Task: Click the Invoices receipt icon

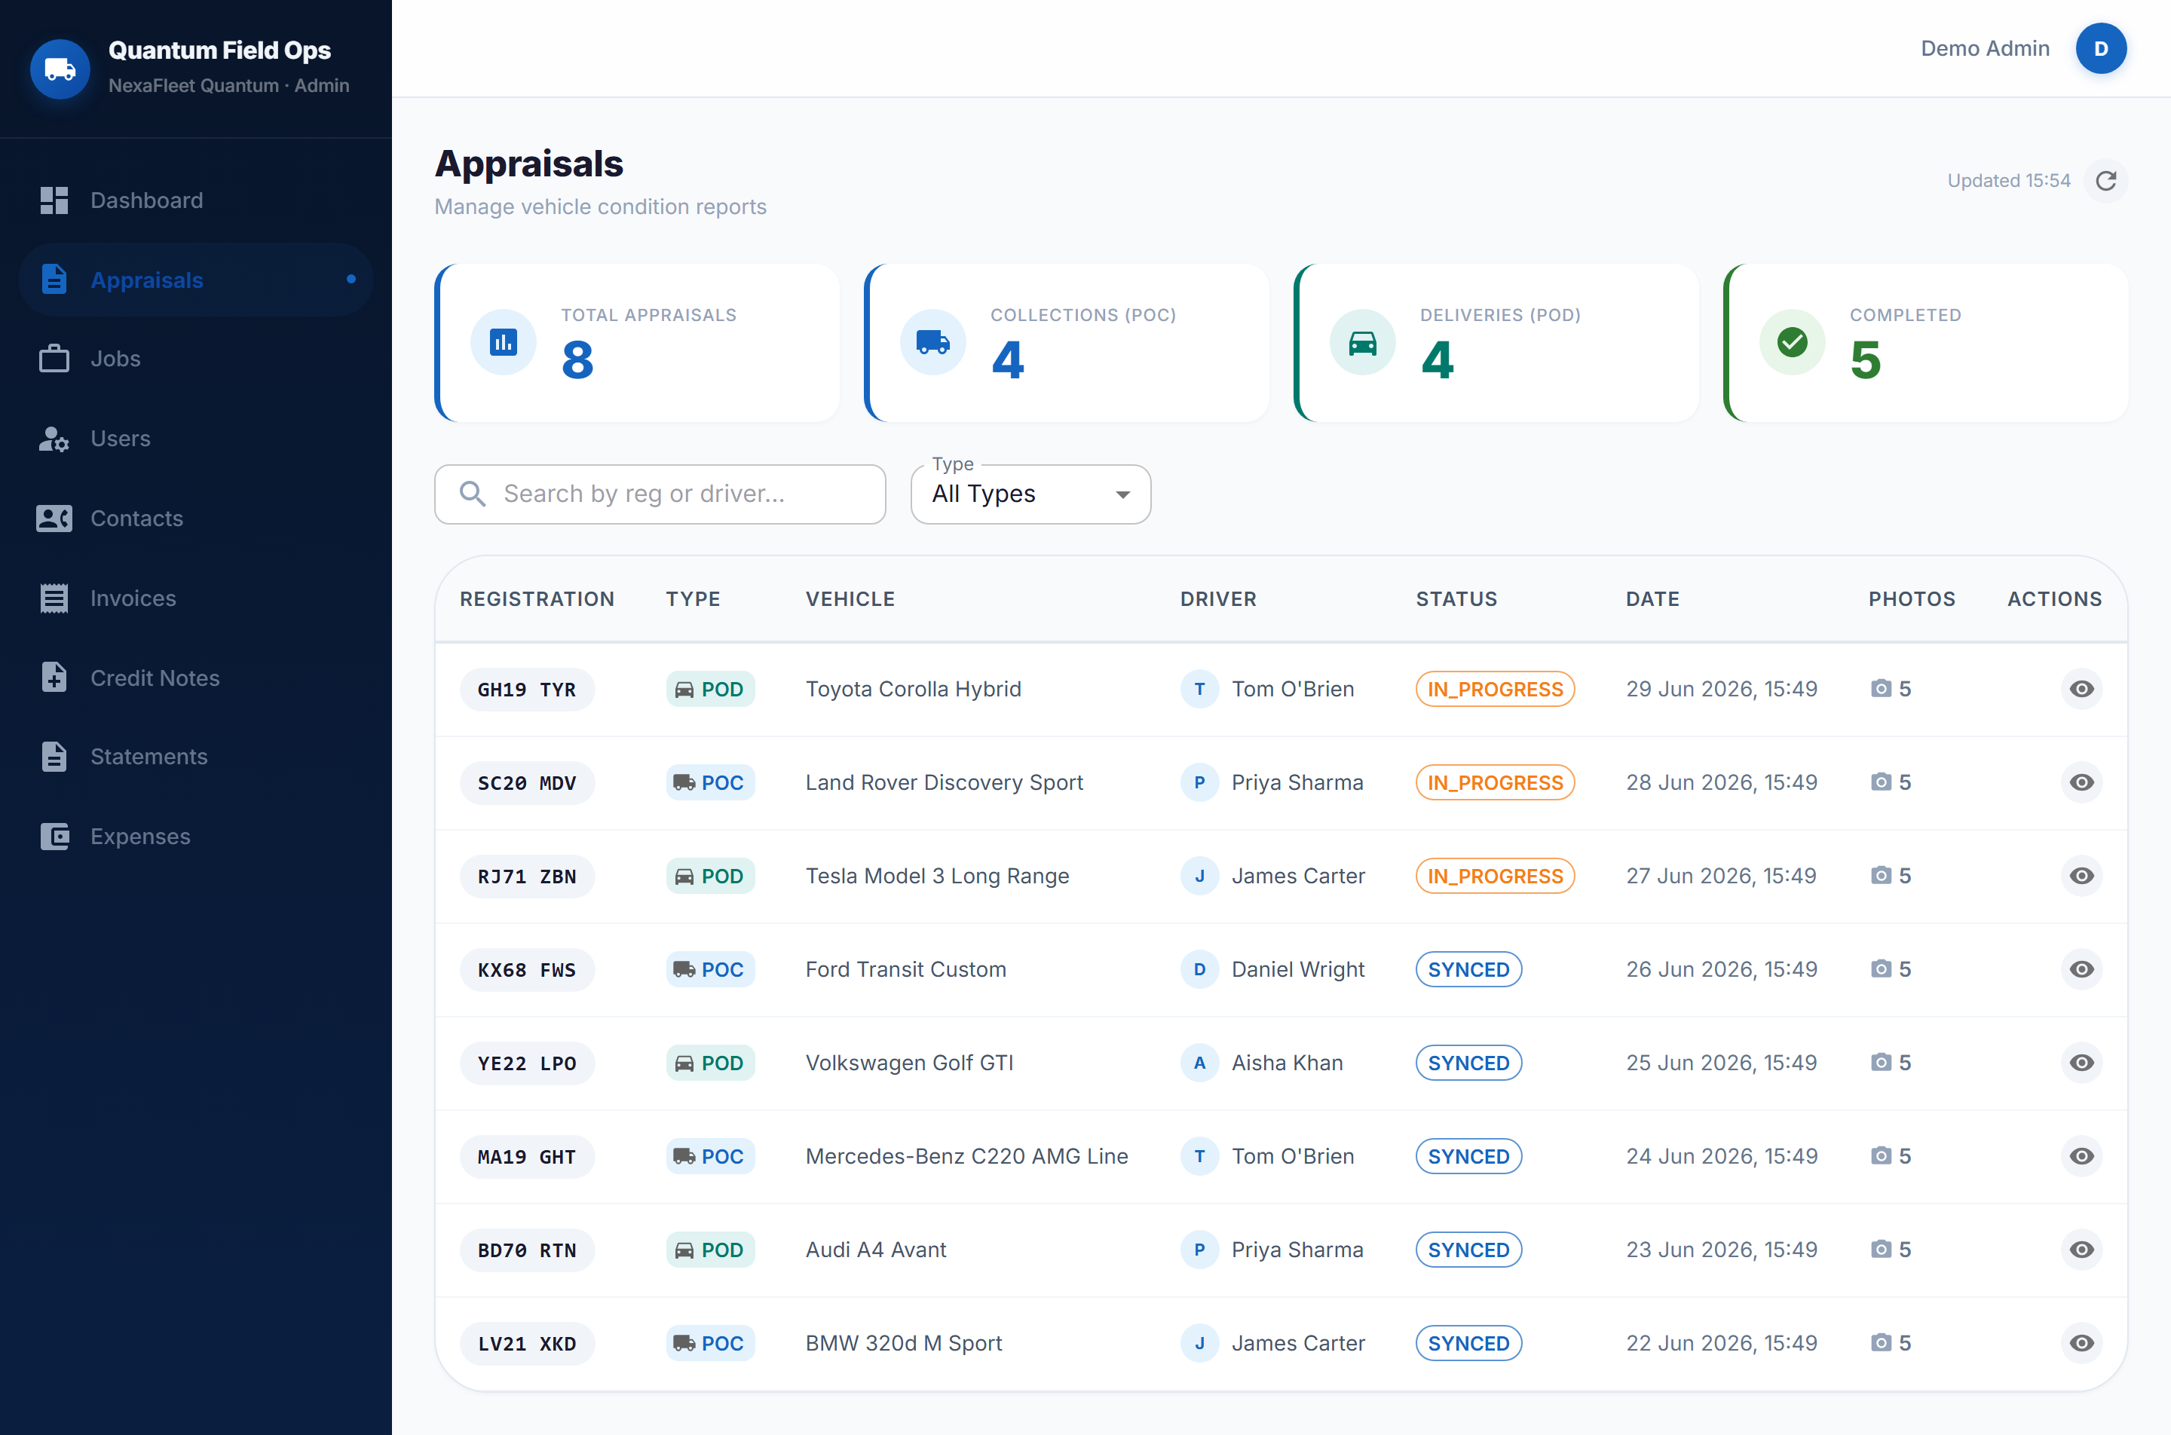Action: tap(54, 598)
